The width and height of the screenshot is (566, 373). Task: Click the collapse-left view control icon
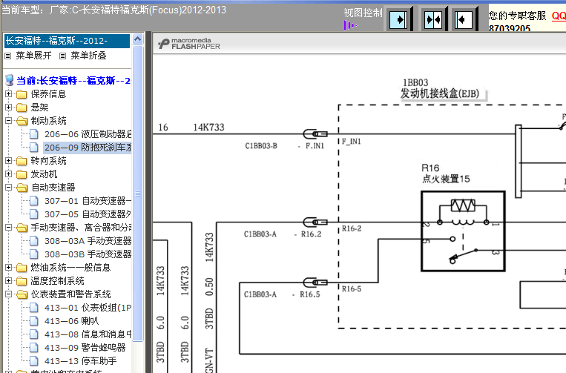pyautogui.click(x=463, y=19)
